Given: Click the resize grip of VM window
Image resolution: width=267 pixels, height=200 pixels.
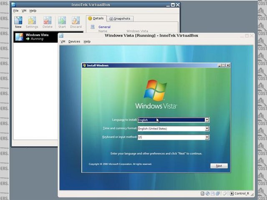Looking at the screenshot, I should 252,195.
